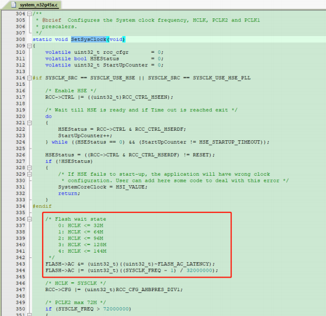
Task: Click FLASH_AC_LATENCY on line 343
Action: 183,264
